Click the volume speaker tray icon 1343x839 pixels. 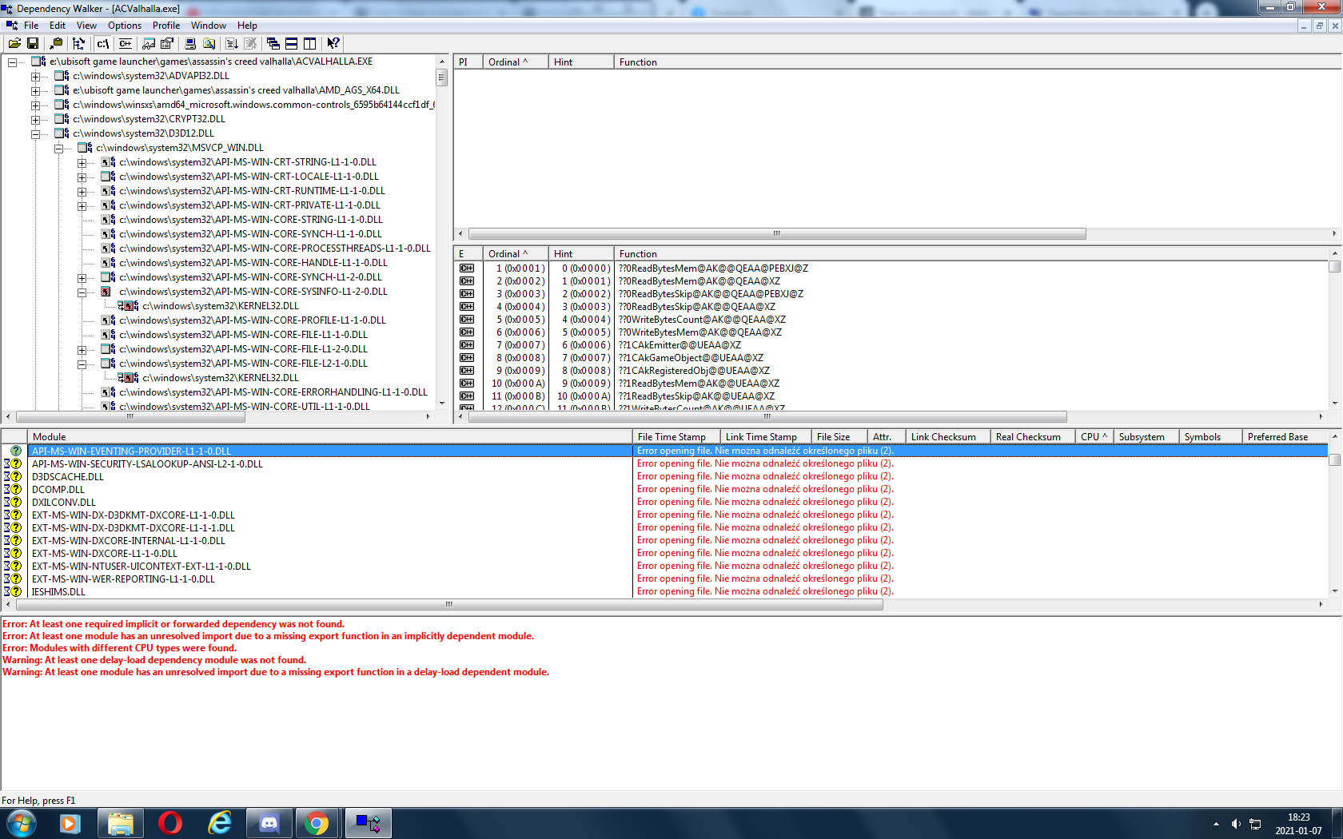click(x=1236, y=824)
